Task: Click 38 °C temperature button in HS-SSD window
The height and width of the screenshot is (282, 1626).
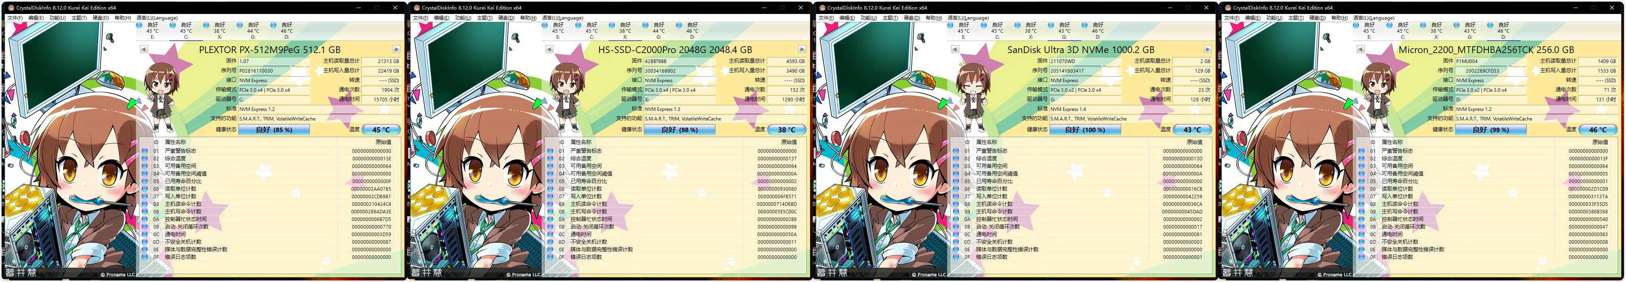Action: point(787,130)
